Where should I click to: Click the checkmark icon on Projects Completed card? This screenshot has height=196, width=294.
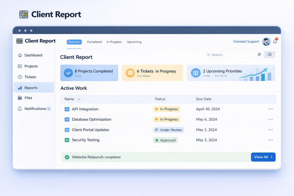coord(68,73)
